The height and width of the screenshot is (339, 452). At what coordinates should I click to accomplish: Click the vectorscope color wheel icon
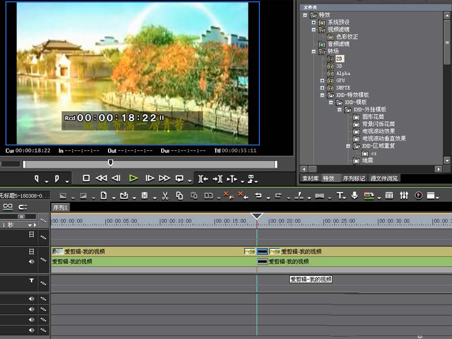pyautogui.click(x=419, y=195)
